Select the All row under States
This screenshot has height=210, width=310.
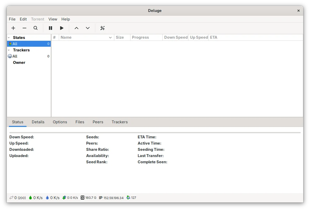pyautogui.click(x=29, y=44)
